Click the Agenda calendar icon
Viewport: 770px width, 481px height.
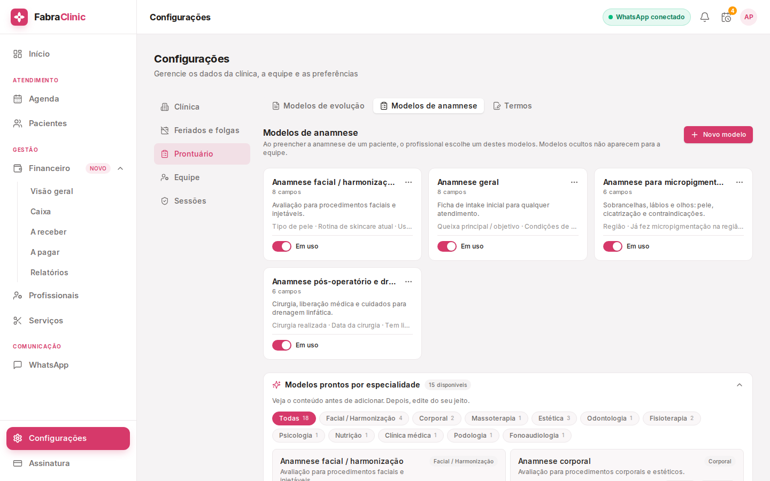tap(18, 99)
